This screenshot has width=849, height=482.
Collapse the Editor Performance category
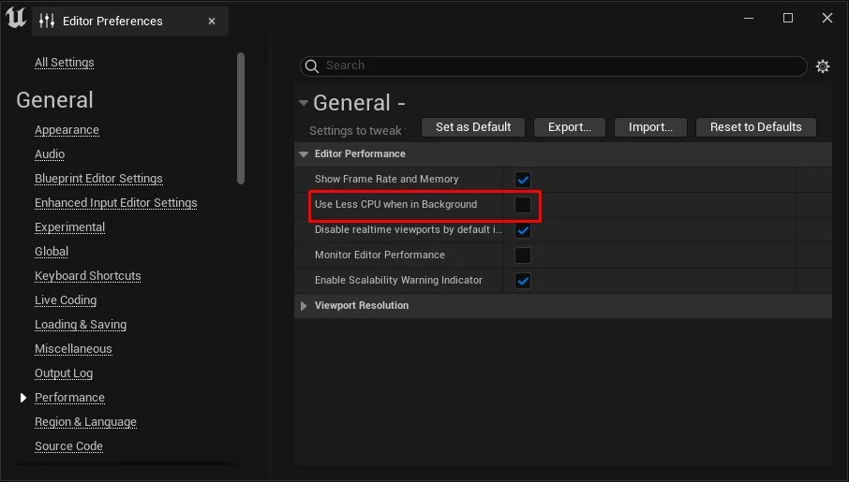point(304,154)
